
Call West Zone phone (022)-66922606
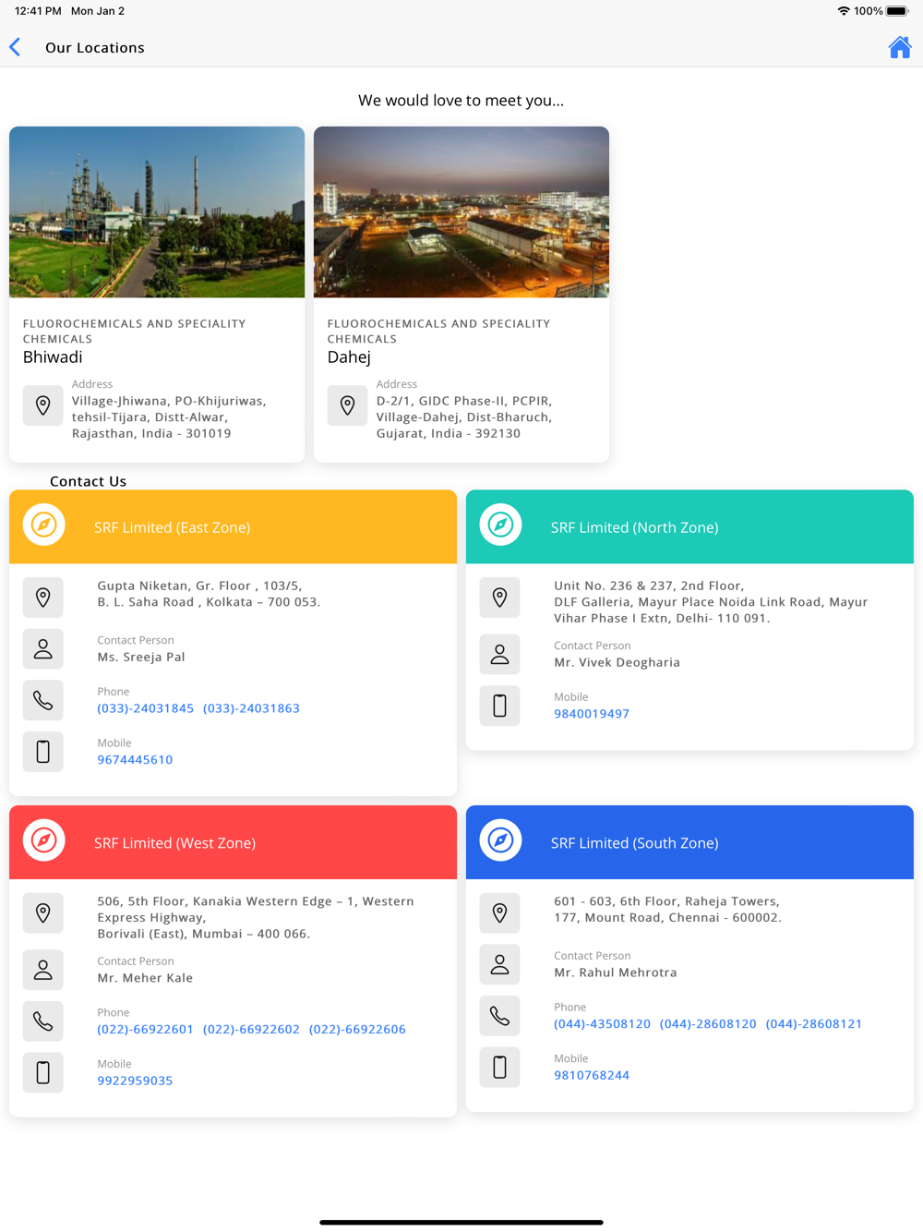pos(357,1029)
